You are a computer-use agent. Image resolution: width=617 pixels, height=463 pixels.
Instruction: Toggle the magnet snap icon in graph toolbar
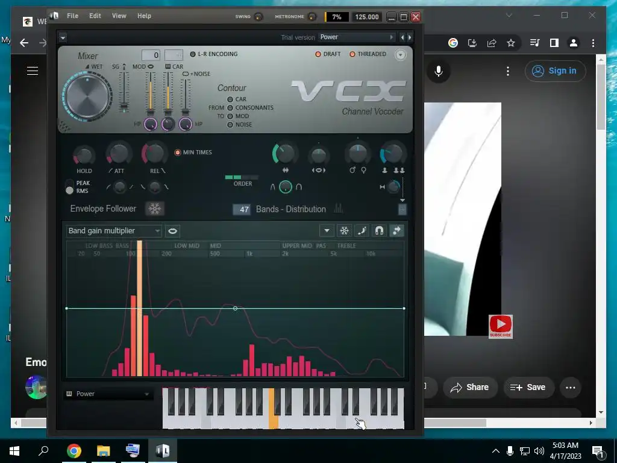379,231
